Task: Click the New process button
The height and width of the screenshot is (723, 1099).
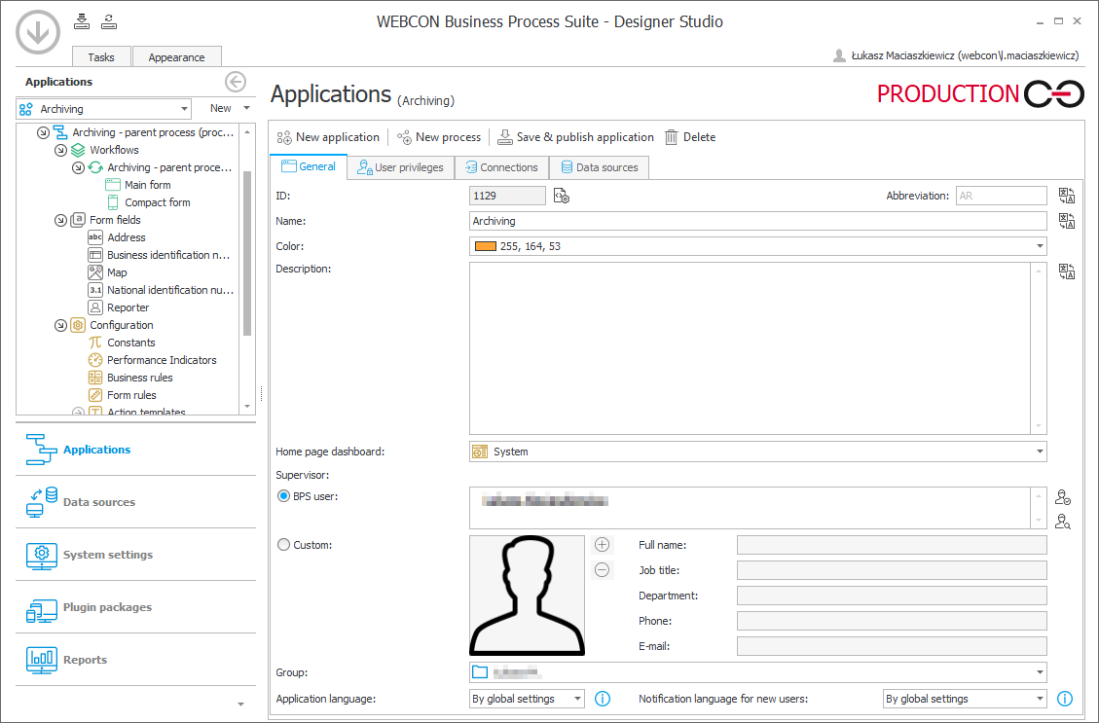Action: (x=439, y=137)
